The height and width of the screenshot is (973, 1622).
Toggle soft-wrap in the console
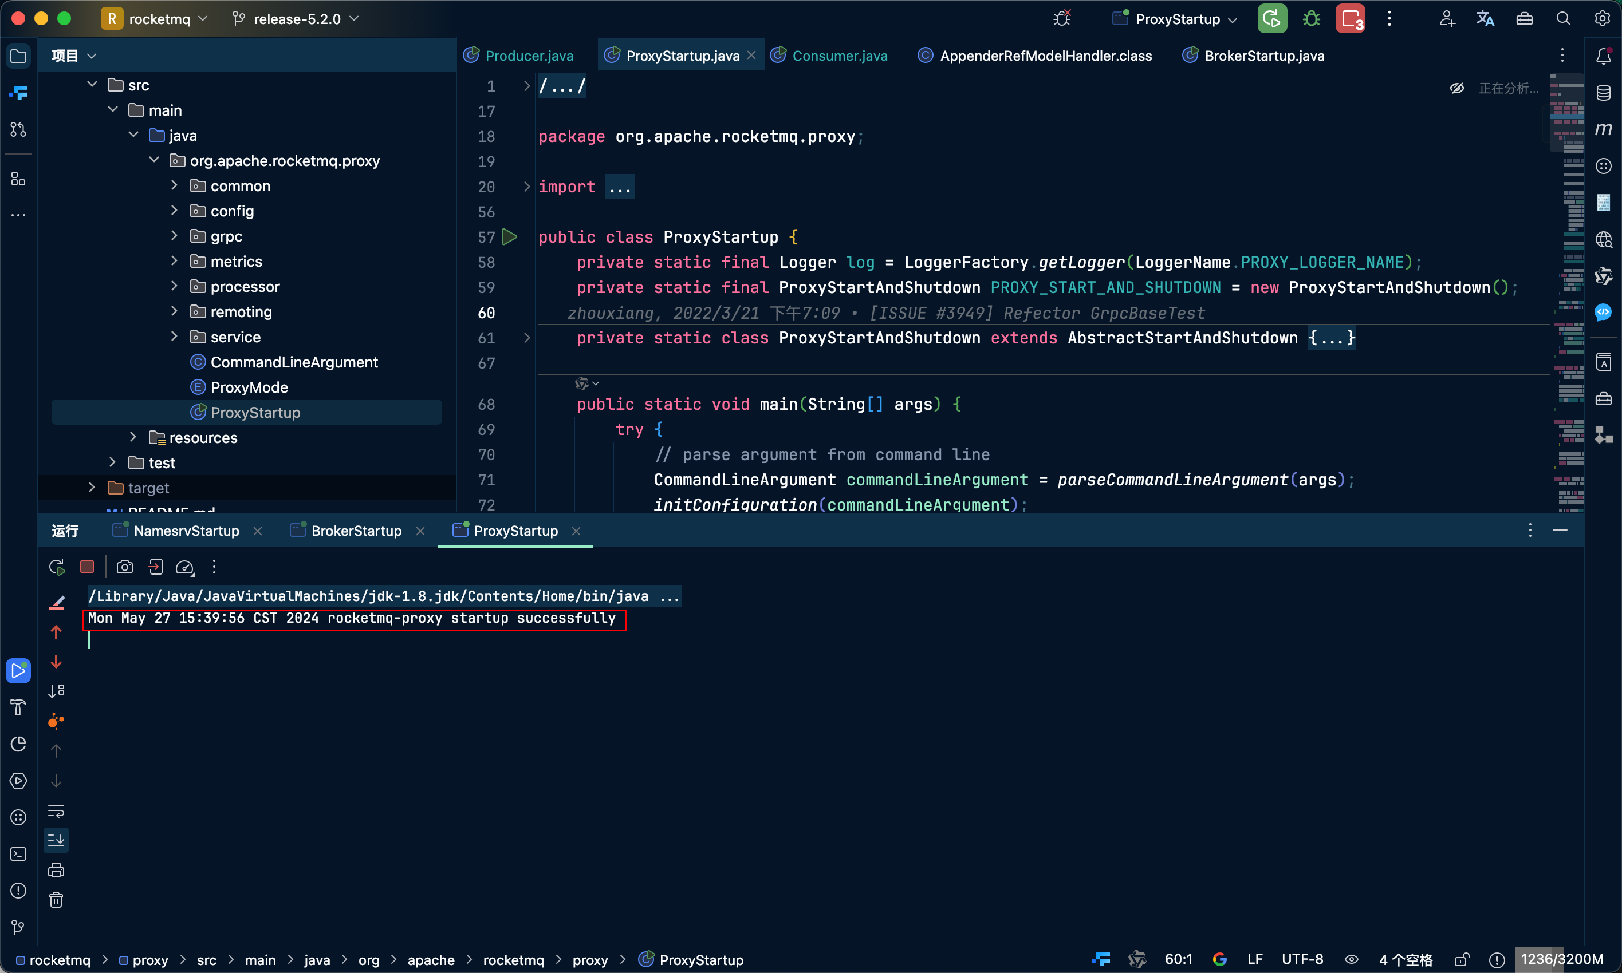click(x=56, y=811)
